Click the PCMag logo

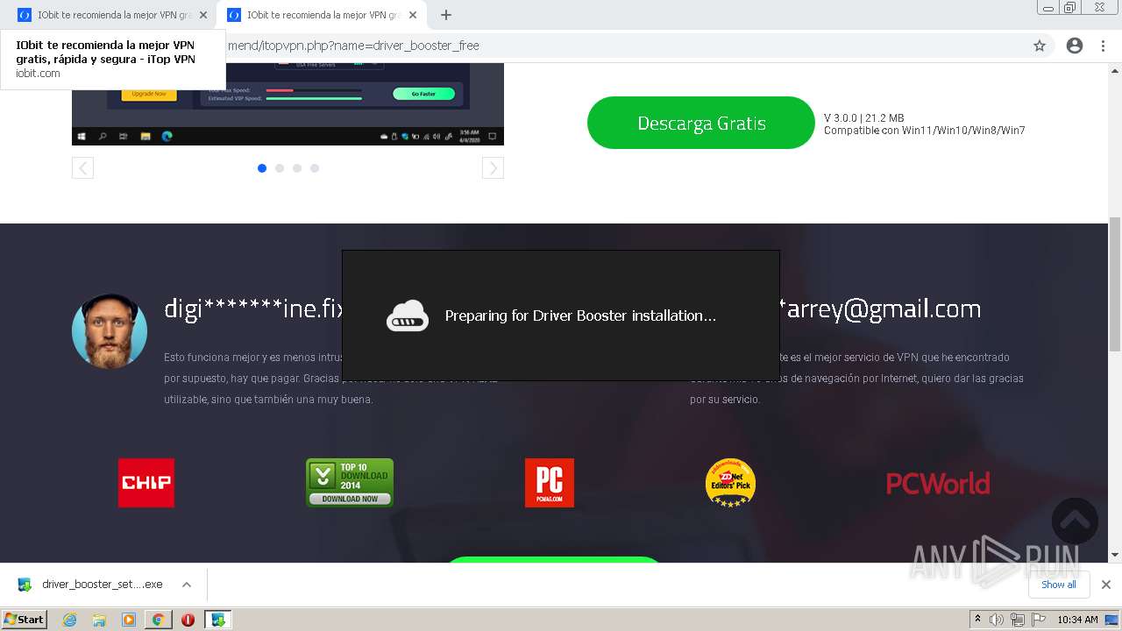click(x=550, y=483)
